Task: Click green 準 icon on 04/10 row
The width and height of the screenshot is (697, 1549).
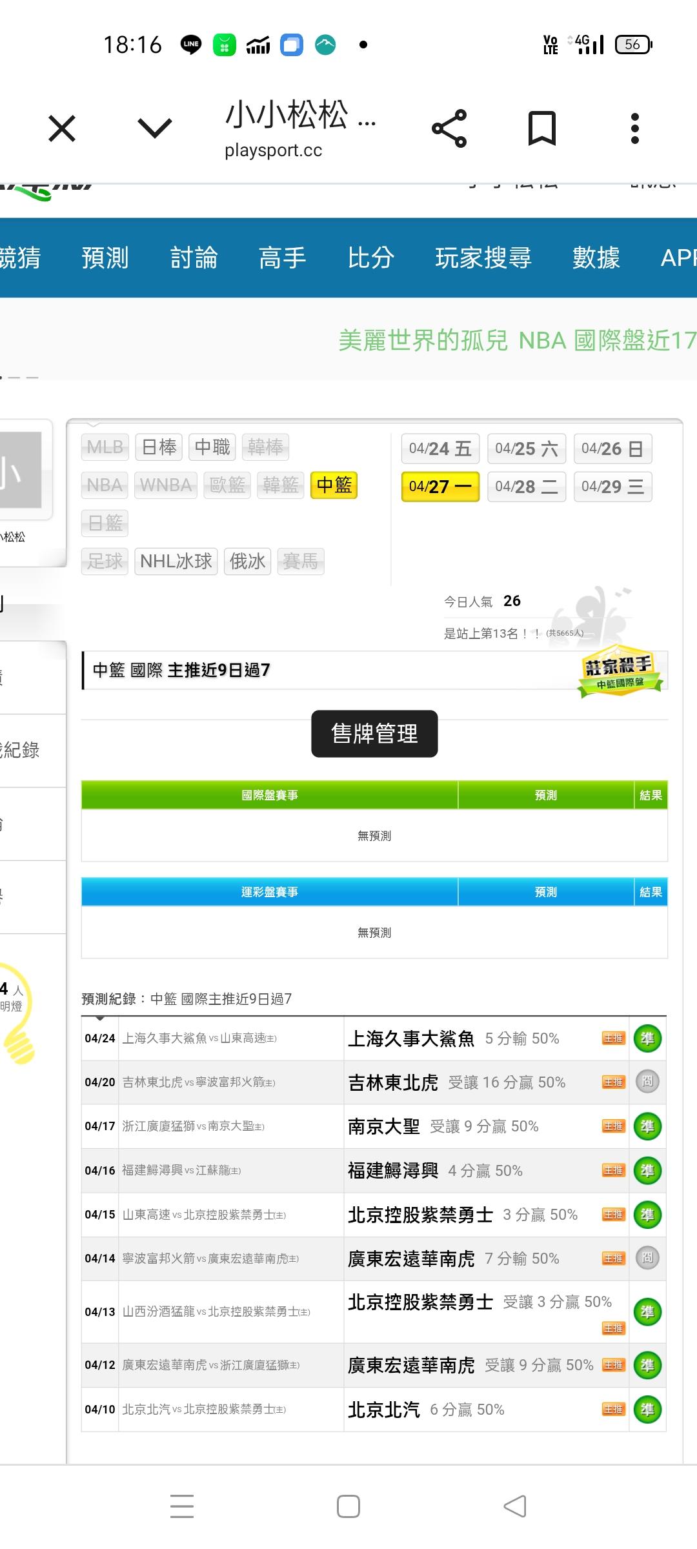Action: click(647, 1410)
